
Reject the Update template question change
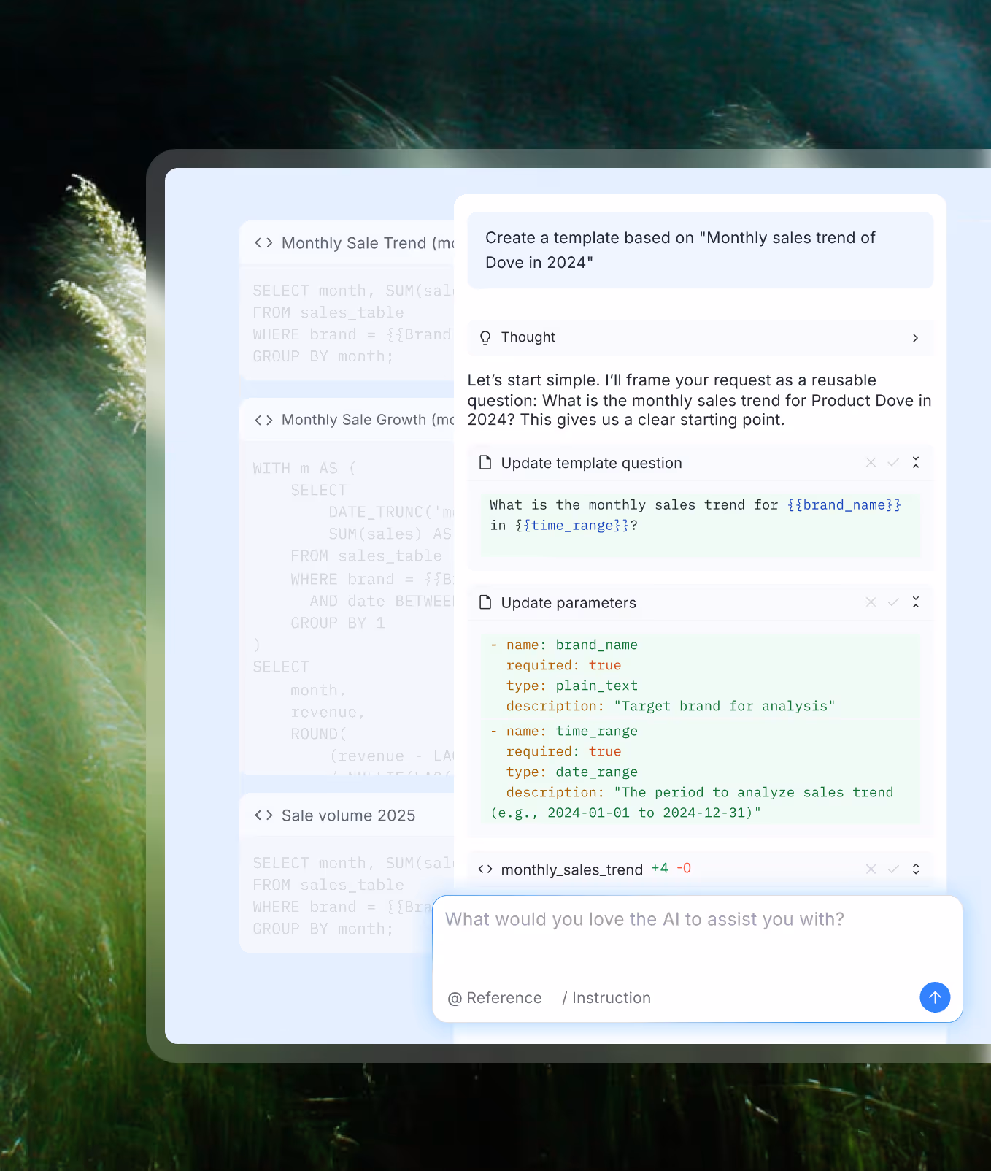pos(871,462)
